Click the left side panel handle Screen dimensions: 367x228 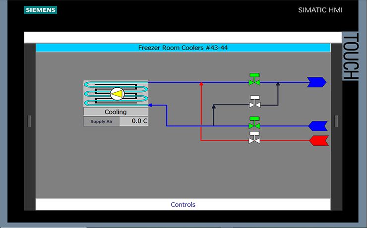29,121
